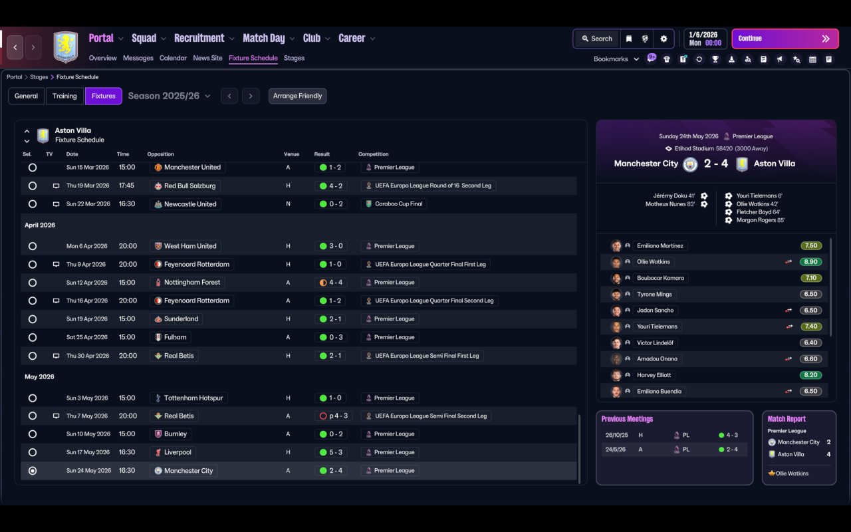
Task: Go to next season with right arrow
Action: coord(251,96)
